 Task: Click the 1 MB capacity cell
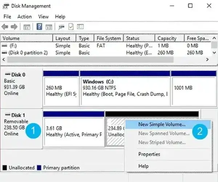(163, 45)
